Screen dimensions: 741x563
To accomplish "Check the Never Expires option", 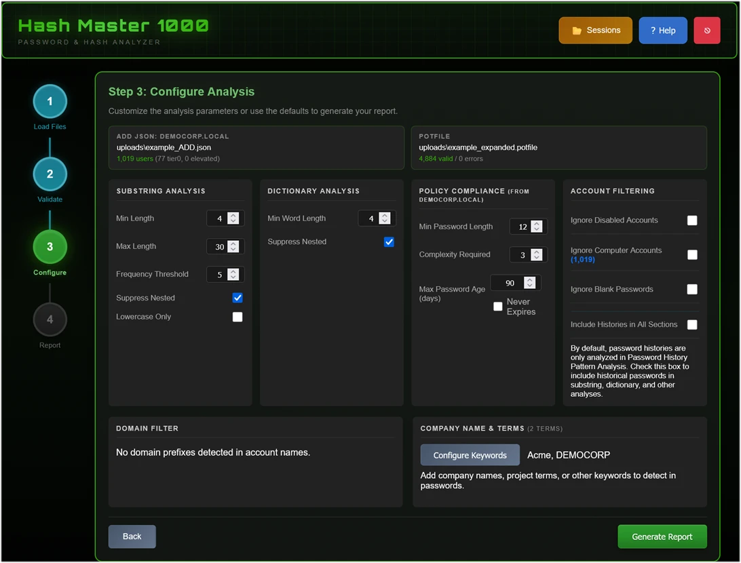I will [497, 307].
